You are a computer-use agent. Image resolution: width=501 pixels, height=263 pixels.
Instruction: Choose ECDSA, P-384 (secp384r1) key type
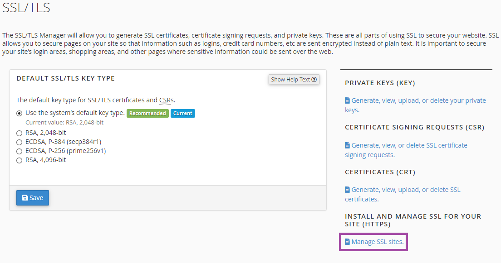click(x=19, y=142)
